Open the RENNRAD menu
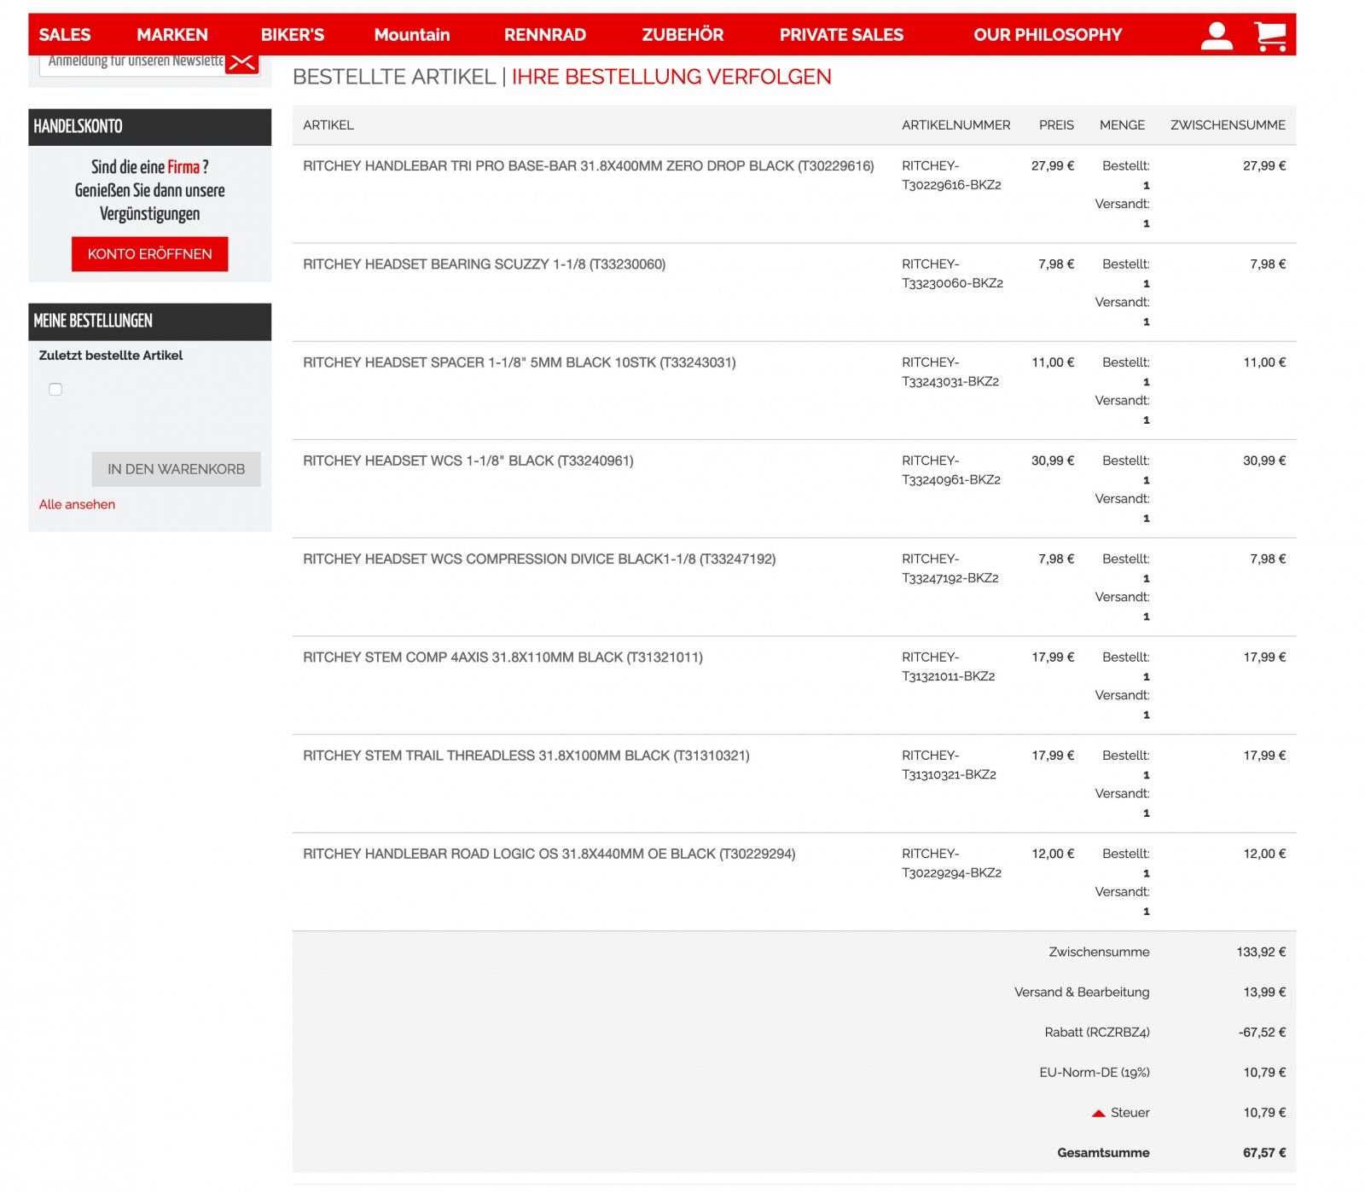The image size is (1365, 1193). (544, 35)
